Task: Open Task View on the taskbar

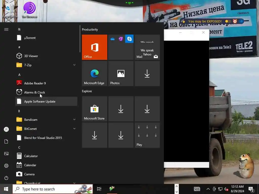Action: 99,189
